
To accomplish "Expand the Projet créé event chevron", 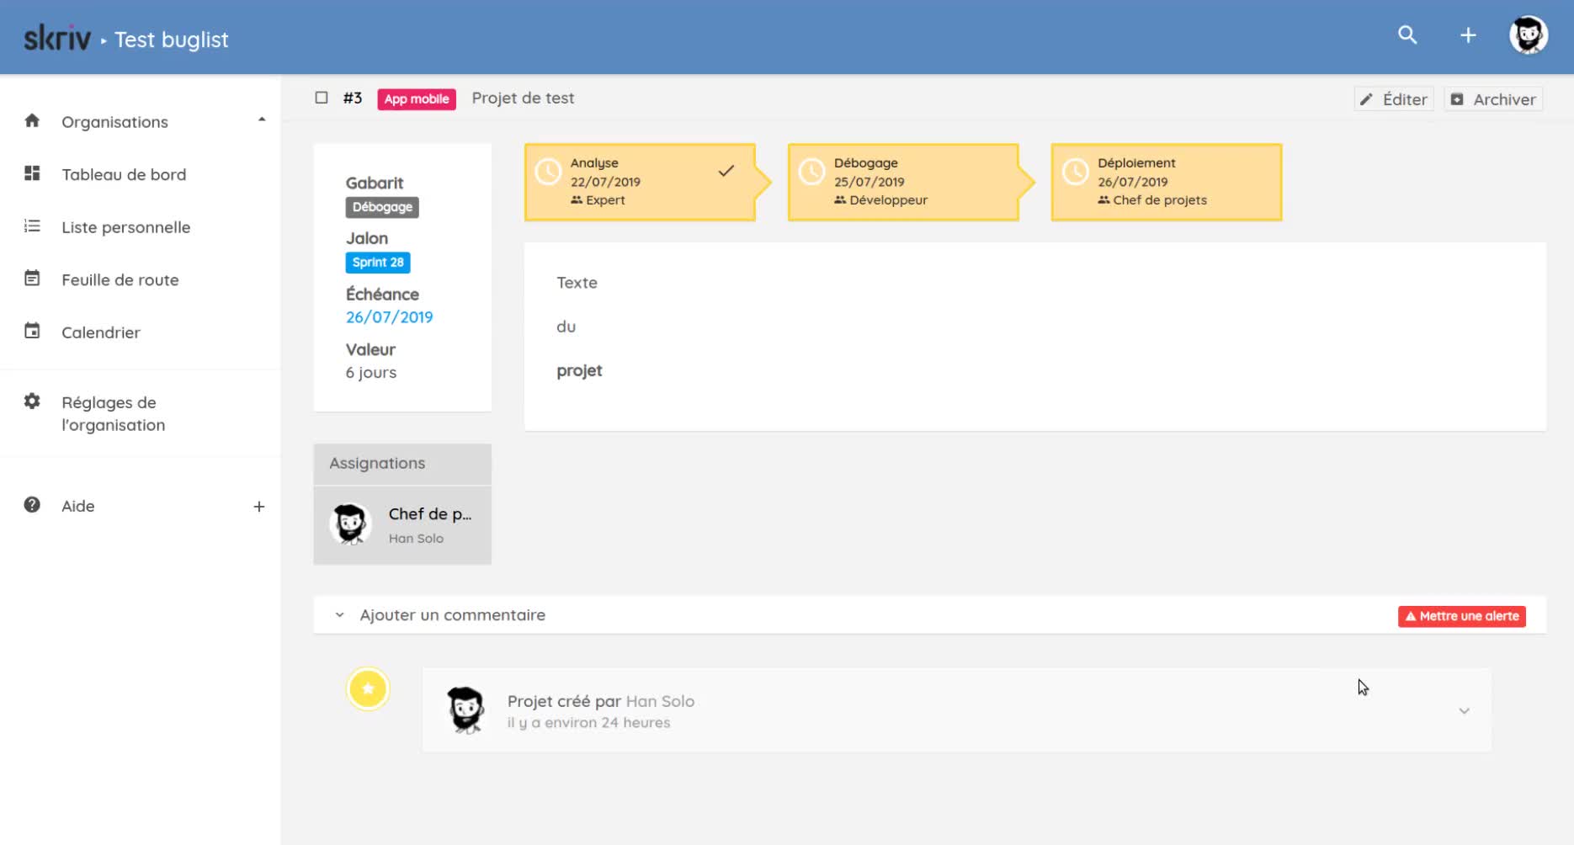I will point(1464,711).
